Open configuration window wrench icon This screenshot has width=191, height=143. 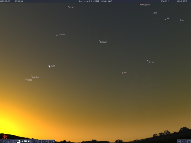coord(43,141)
